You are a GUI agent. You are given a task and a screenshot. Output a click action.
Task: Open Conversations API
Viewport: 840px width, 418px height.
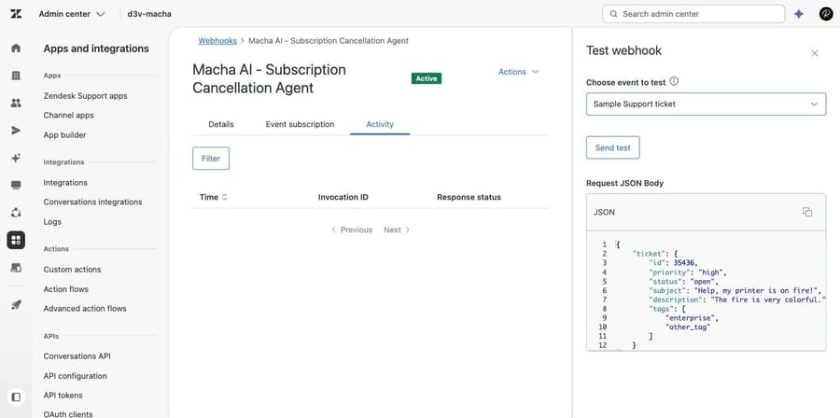point(77,355)
